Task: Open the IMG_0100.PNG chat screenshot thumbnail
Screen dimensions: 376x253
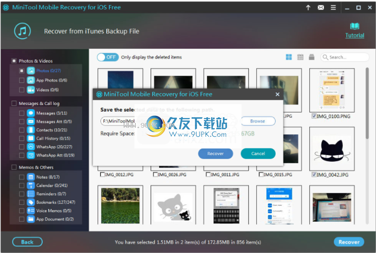Action: 332,90
